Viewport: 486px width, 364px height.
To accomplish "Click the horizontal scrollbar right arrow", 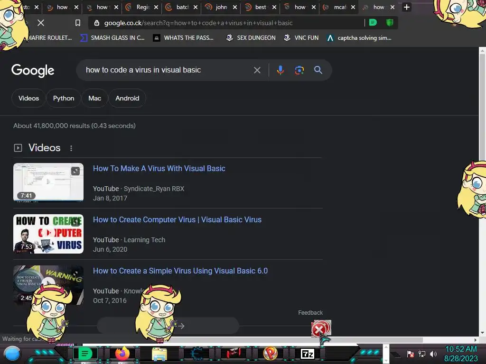I will click(x=476, y=340).
